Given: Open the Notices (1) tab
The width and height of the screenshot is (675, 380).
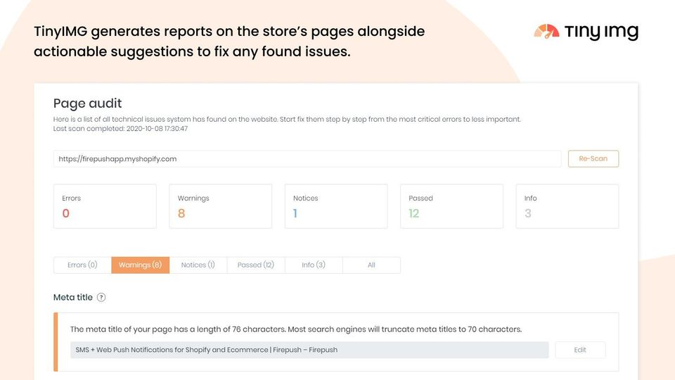Looking at the screenshot, I should click(x=198, y=265).
